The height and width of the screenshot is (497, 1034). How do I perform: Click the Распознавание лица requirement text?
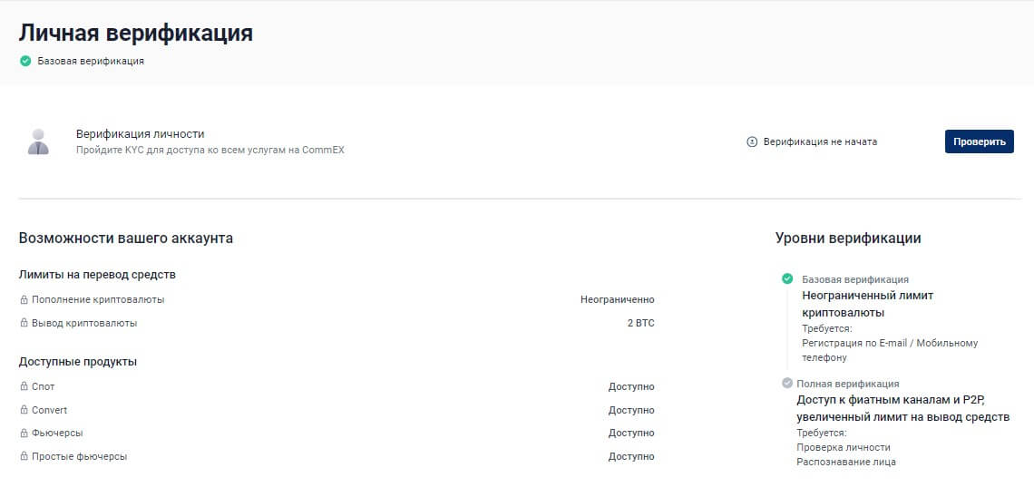[845, 462]
